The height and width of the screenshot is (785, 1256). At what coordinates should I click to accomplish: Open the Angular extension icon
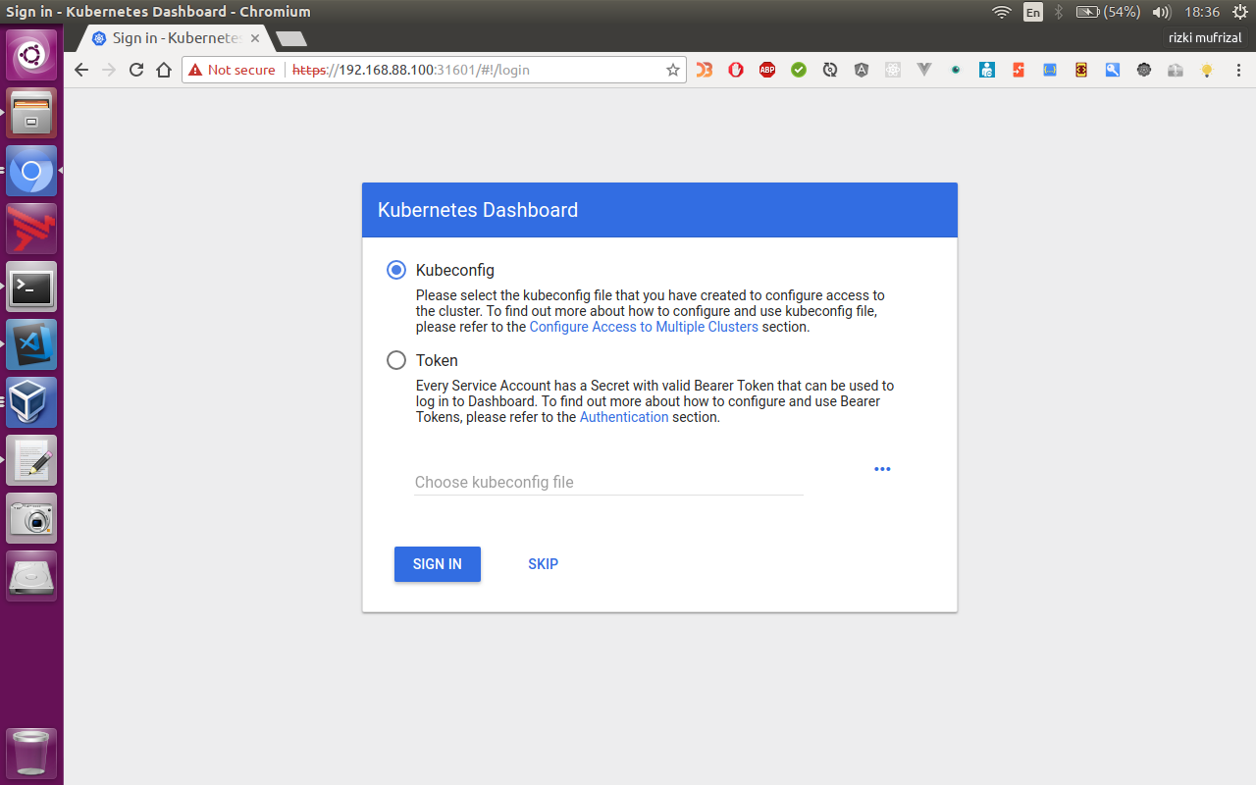coord(862,70)
